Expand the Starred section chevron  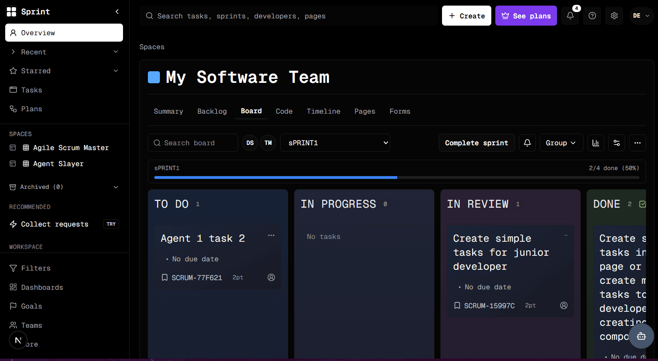(116, 71)
